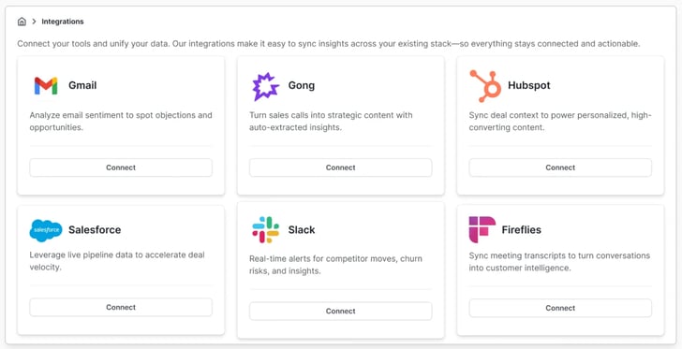
Task: Click the purple Gong logo
Action: [x=265, y=86]
